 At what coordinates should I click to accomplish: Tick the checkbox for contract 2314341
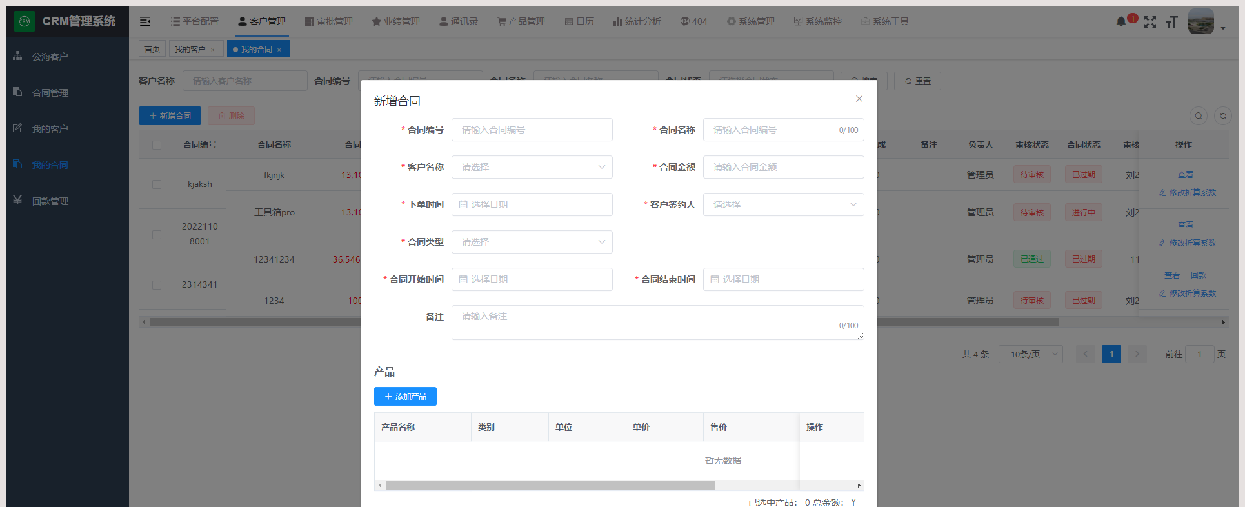[157, 285]
